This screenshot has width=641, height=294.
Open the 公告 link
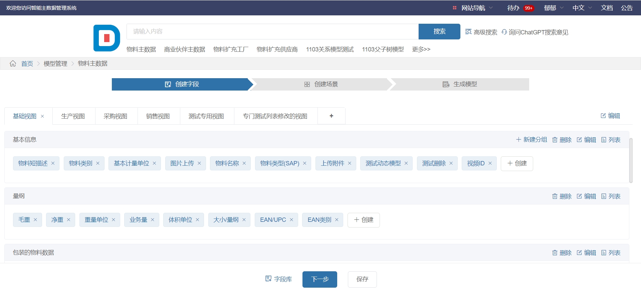(627, 8)
